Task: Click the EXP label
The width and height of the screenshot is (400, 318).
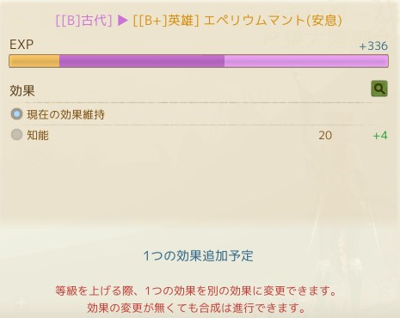Action: tap(22, 45)
